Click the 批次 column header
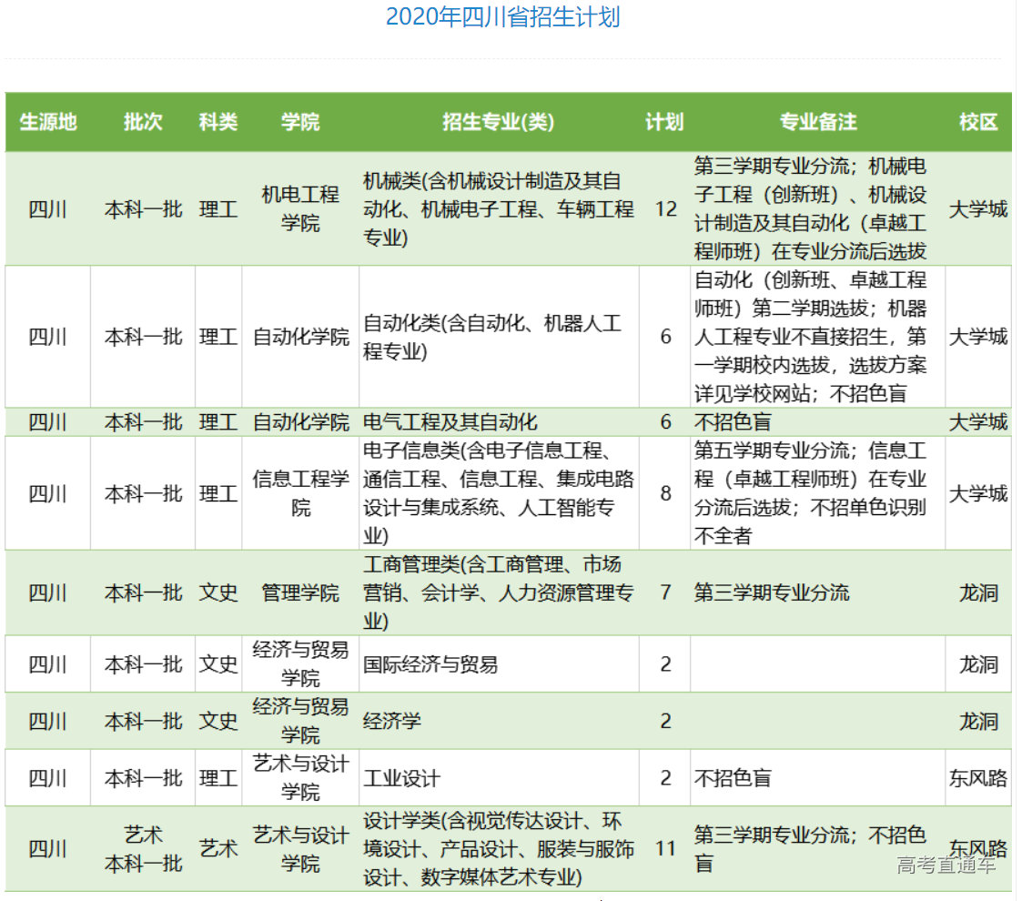Screen dimensions: 1022x901 click(x=143, y=122)
